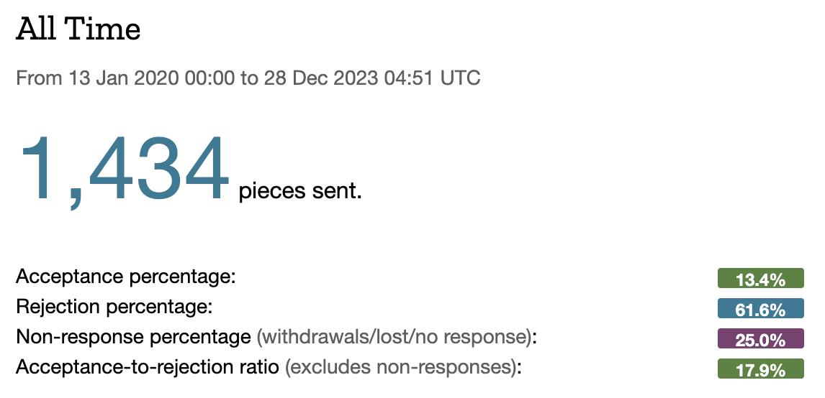Click the word 'lost' in the gray note
Screen dimensions: 825x398
point(391,337)
